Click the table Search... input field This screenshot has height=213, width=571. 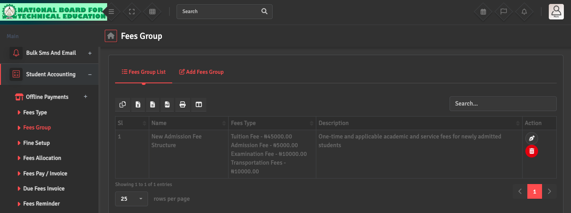503,104
